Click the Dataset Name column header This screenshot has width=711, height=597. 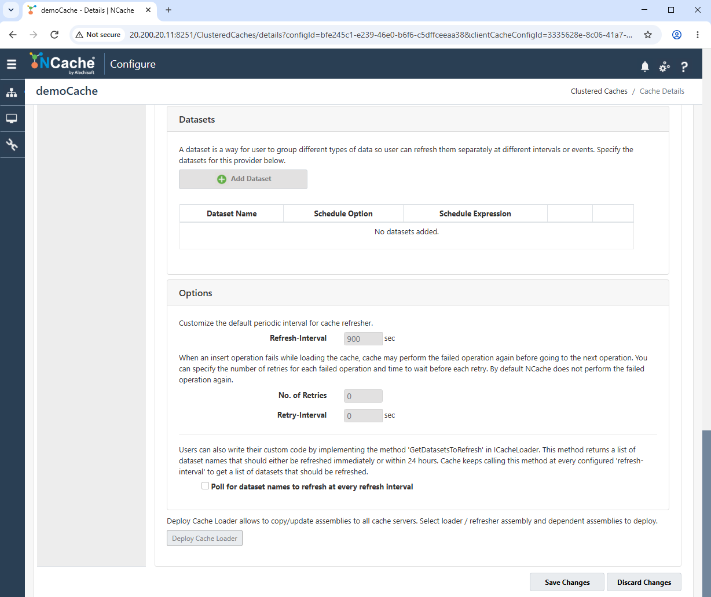point(232,213)
